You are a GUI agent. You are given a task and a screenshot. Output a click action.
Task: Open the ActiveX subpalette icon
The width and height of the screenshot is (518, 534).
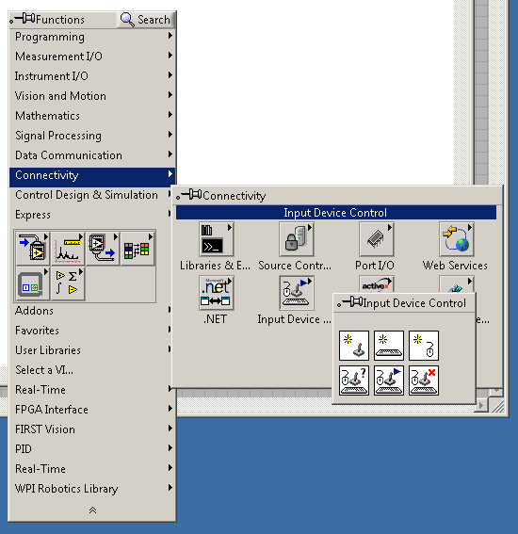click(x=377, y=284)
